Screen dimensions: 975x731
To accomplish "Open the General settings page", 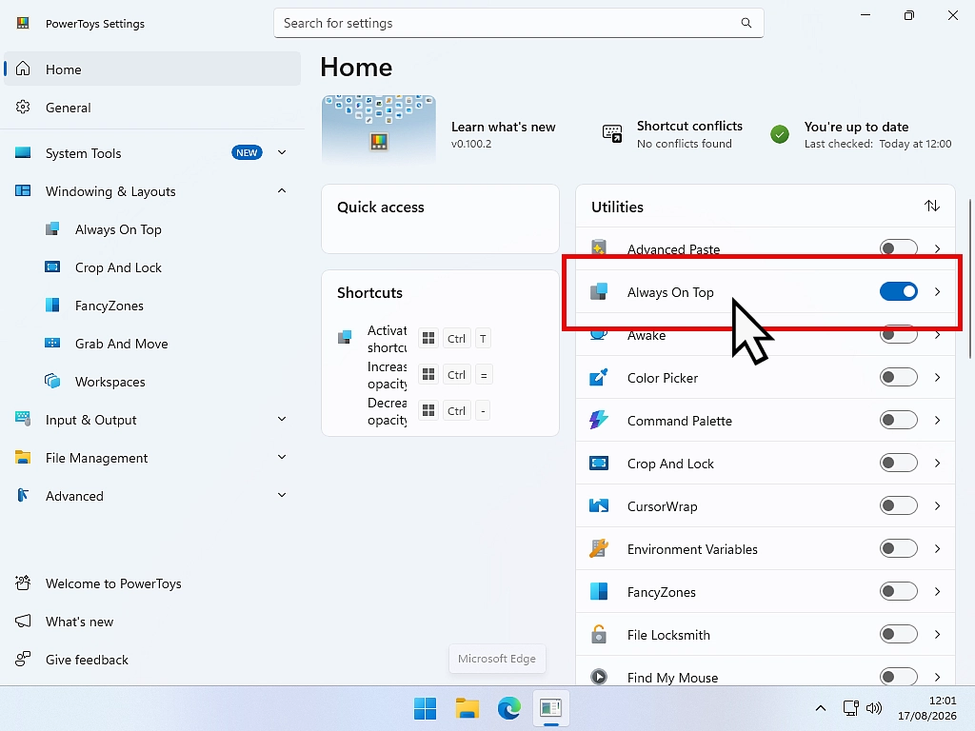I will [x=152, y=107].
